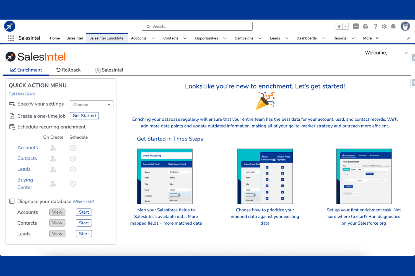Open the Full User Guide link
415x276 pixels.
[22, 94]
